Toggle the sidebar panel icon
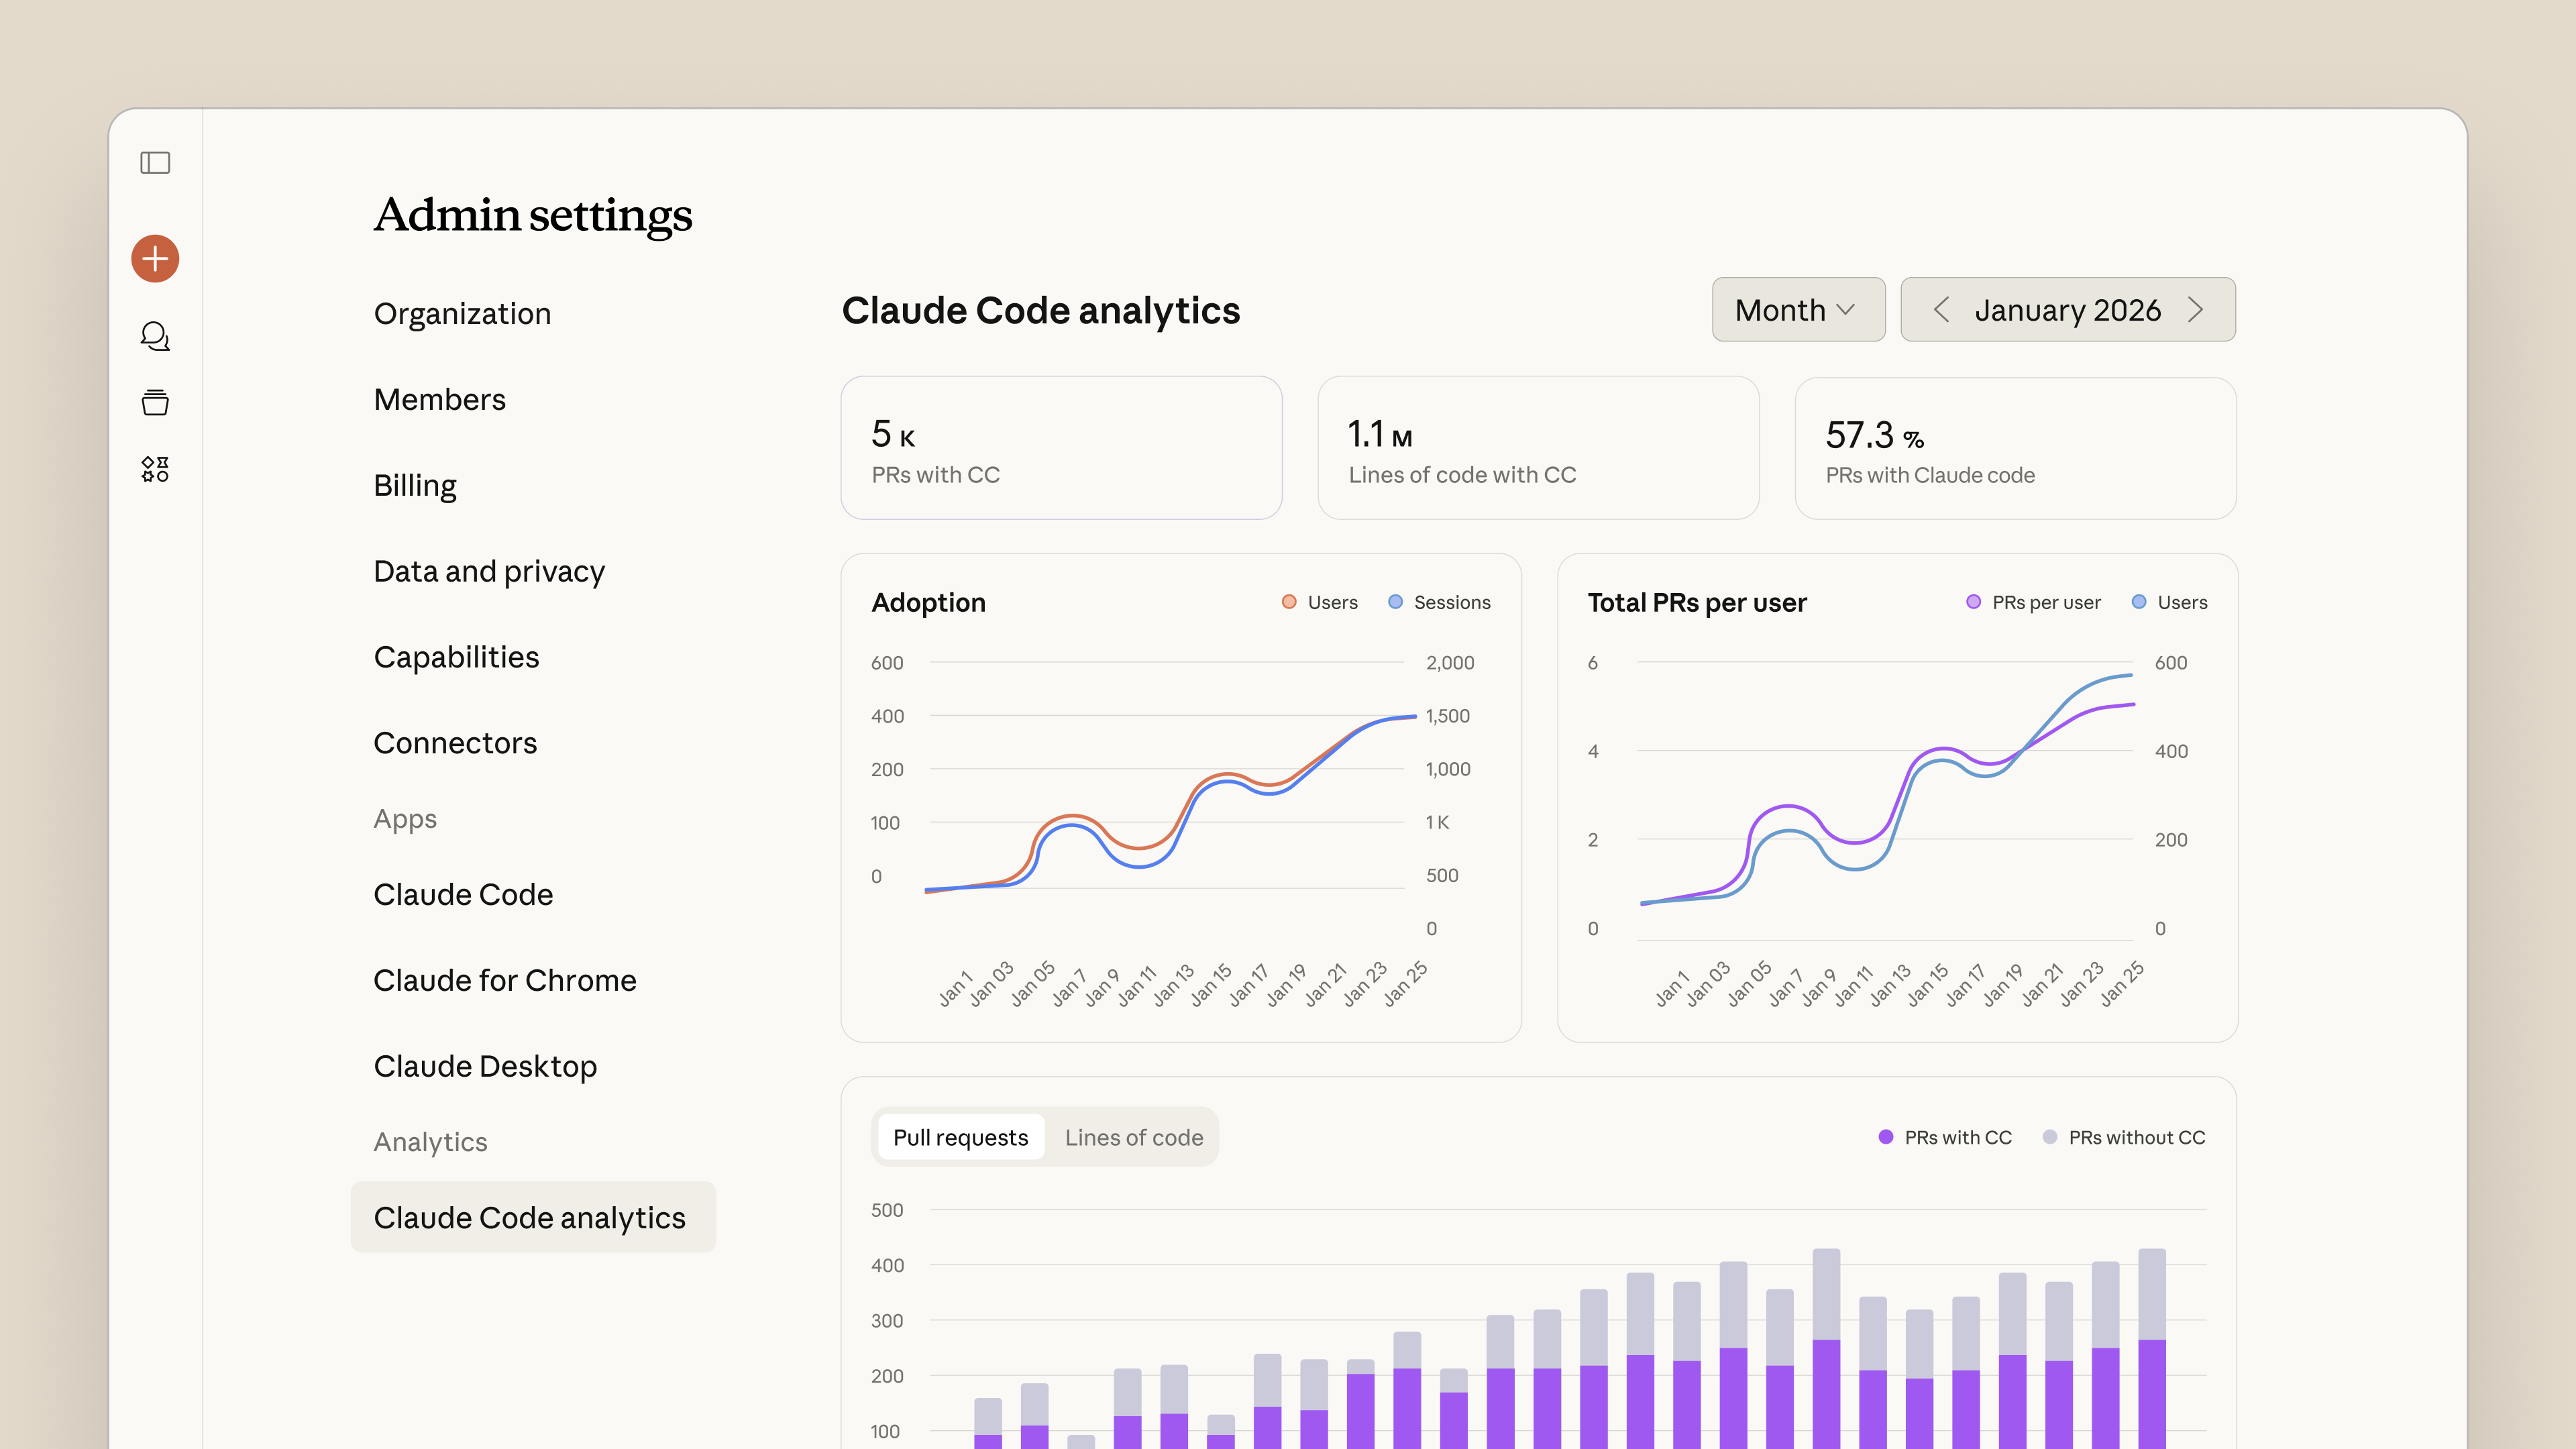This screenshot has width=2576, height=1449. tap(155, 162)
